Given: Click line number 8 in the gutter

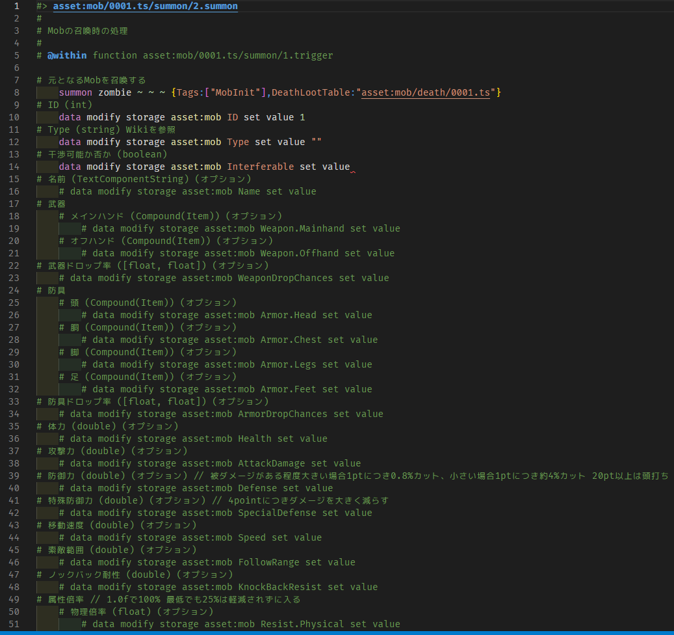Looking at the screenshot, I should pos(17,92).
